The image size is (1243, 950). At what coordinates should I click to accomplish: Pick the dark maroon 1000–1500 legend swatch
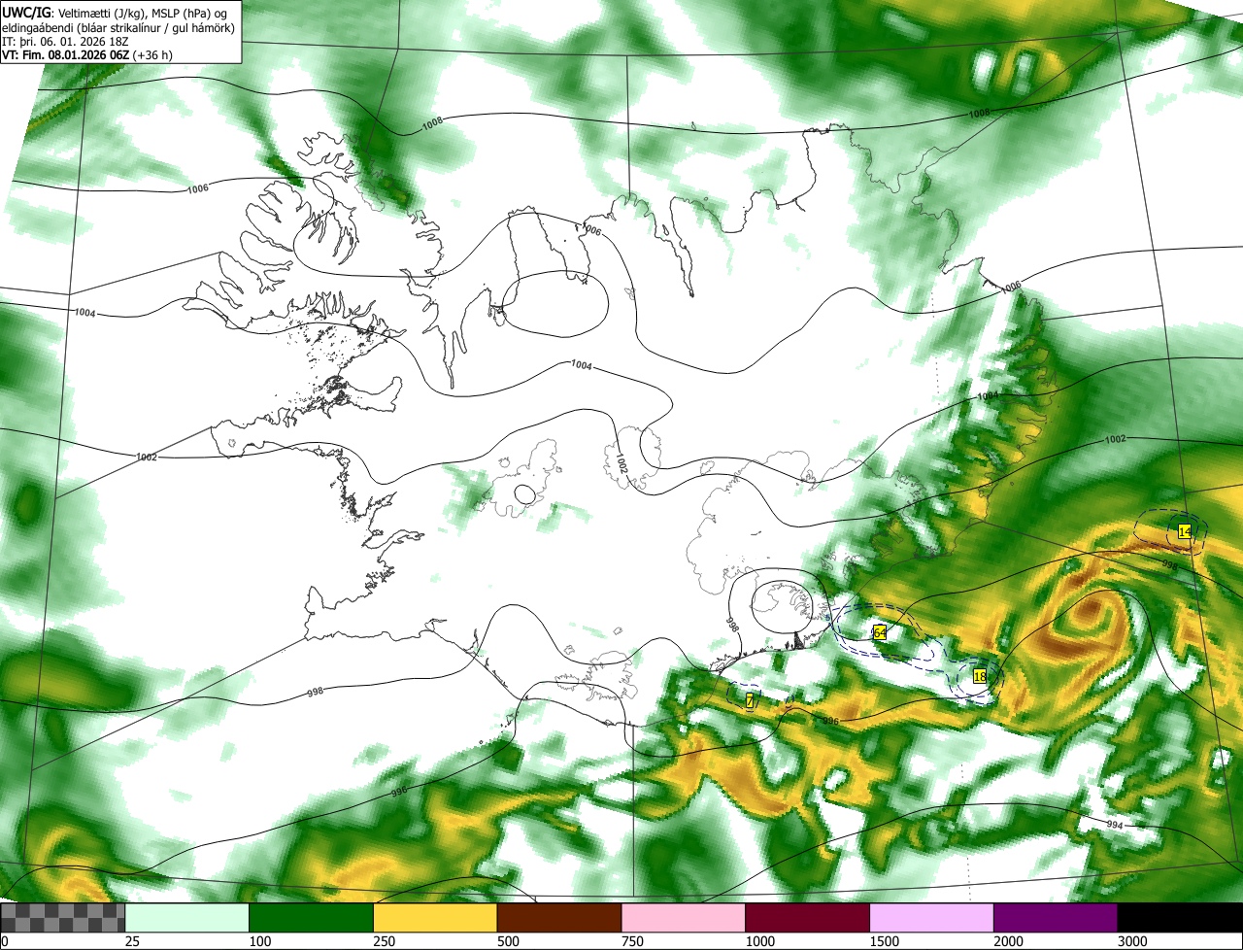point(807,918)
